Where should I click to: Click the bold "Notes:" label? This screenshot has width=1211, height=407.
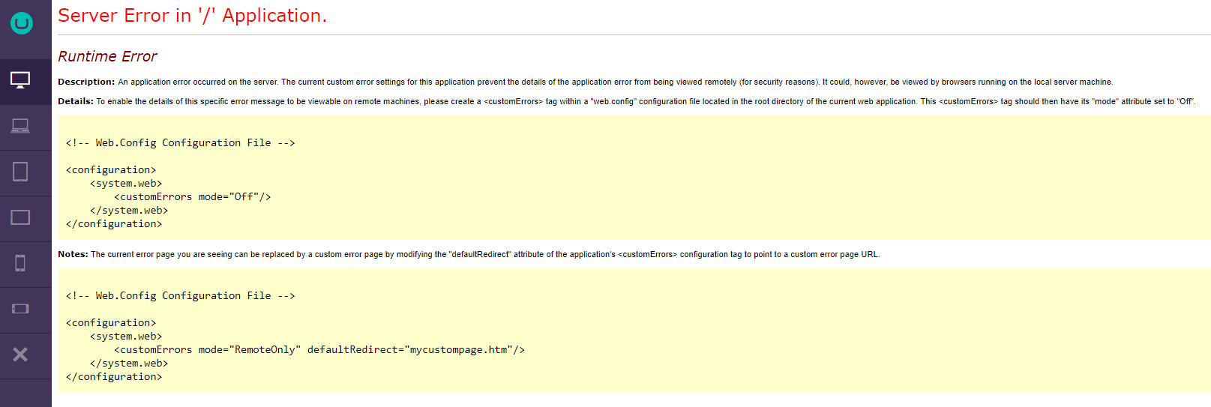pos(73,254)
